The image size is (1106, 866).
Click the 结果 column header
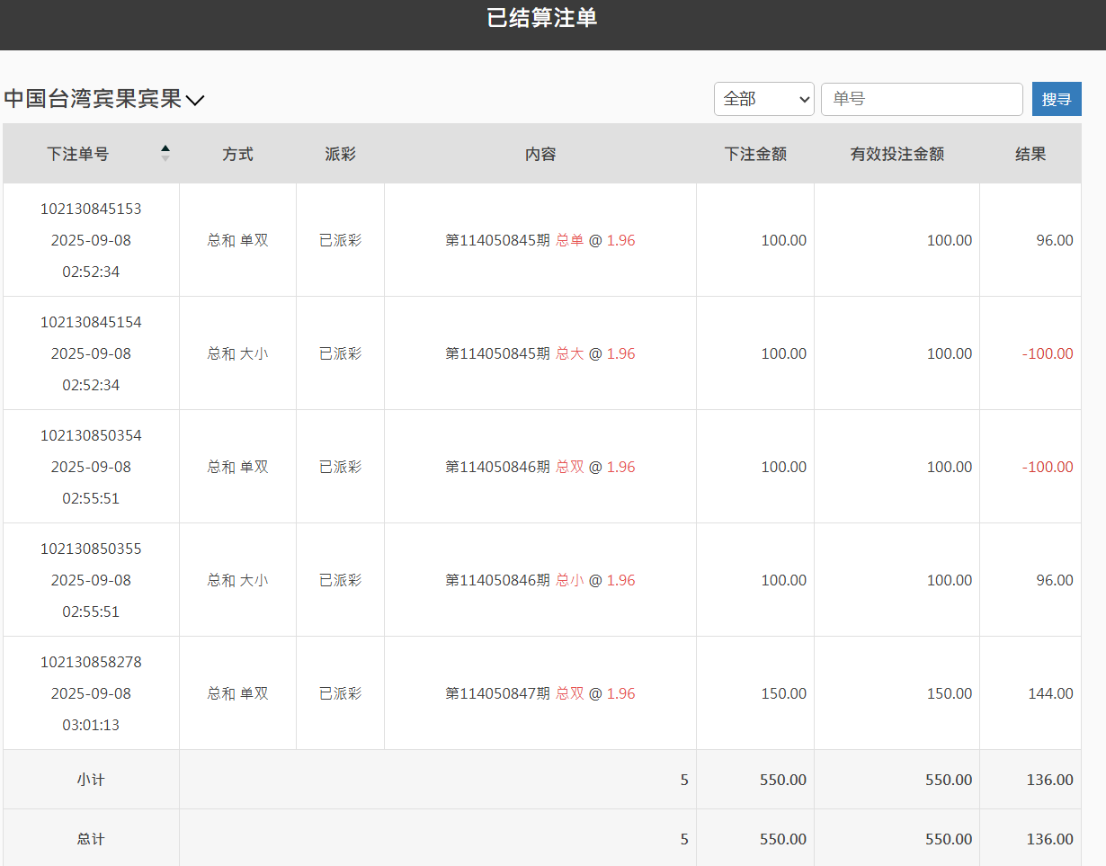[x=1030, y=154]
